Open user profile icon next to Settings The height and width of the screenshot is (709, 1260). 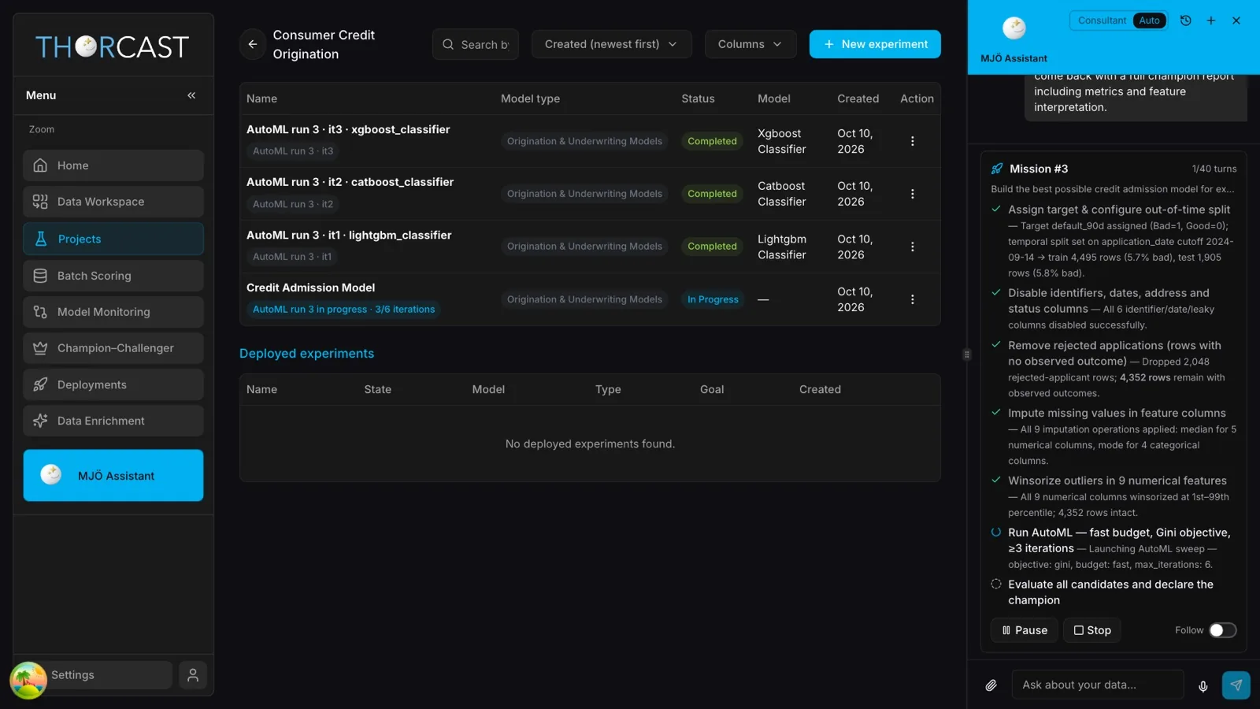[193, 675]
